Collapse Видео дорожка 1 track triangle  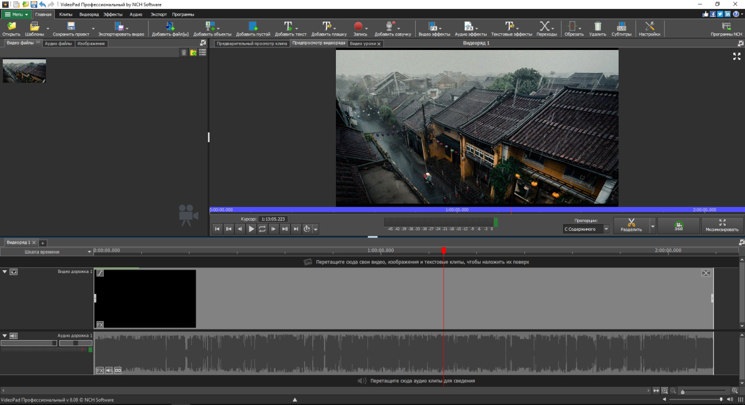tap(5, 272)
